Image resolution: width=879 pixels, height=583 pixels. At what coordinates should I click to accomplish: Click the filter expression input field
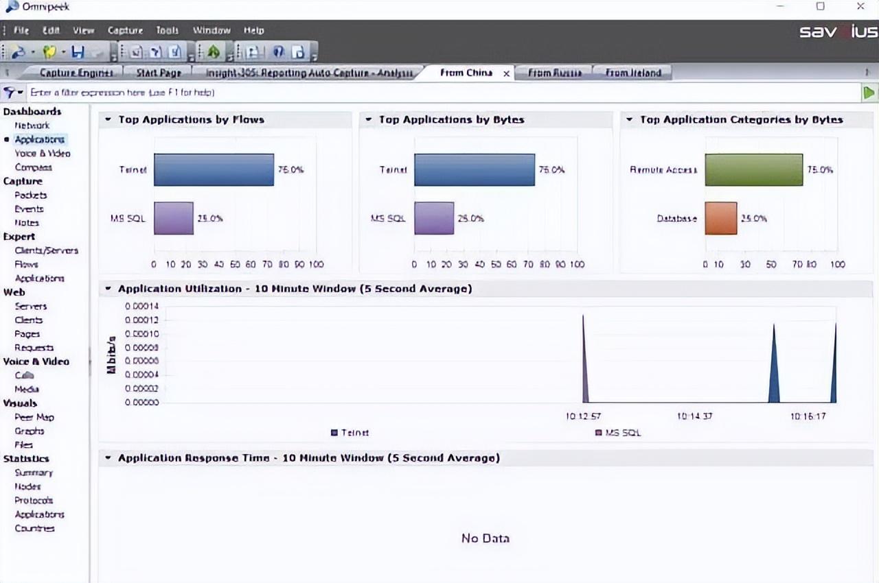coord(439,92)
